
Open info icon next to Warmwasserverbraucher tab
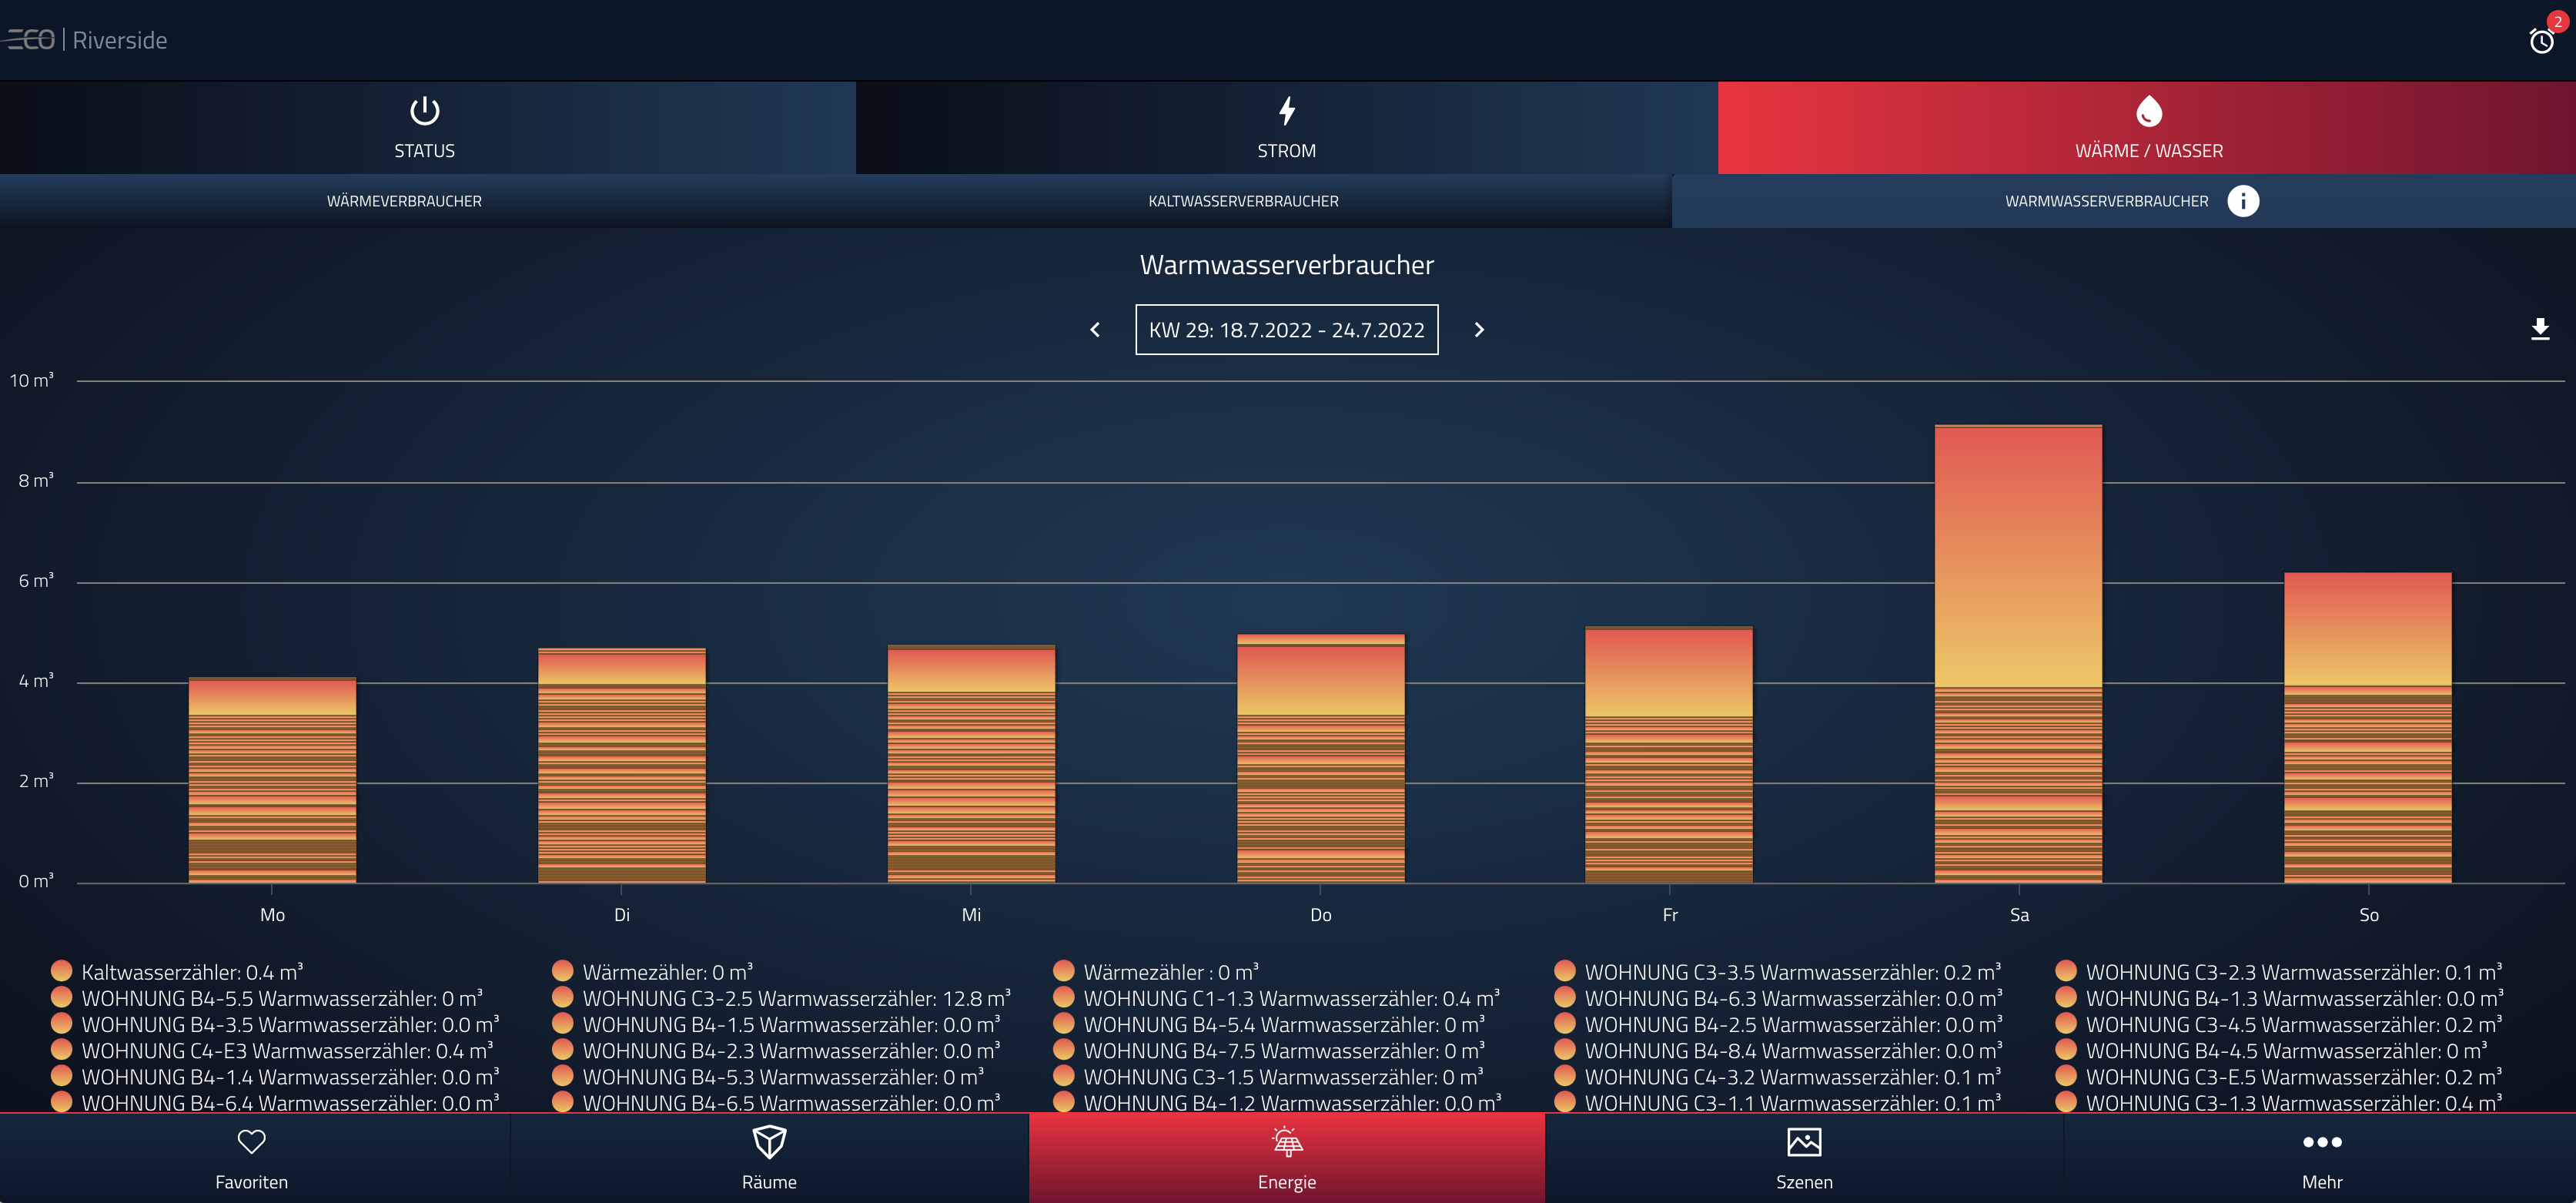[x=2243, y=201]
